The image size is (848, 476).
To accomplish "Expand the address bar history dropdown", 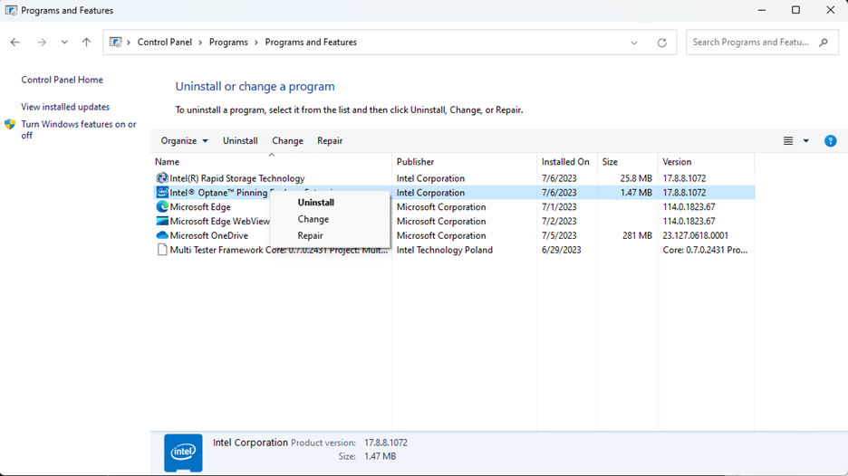I will click(633, 43).
